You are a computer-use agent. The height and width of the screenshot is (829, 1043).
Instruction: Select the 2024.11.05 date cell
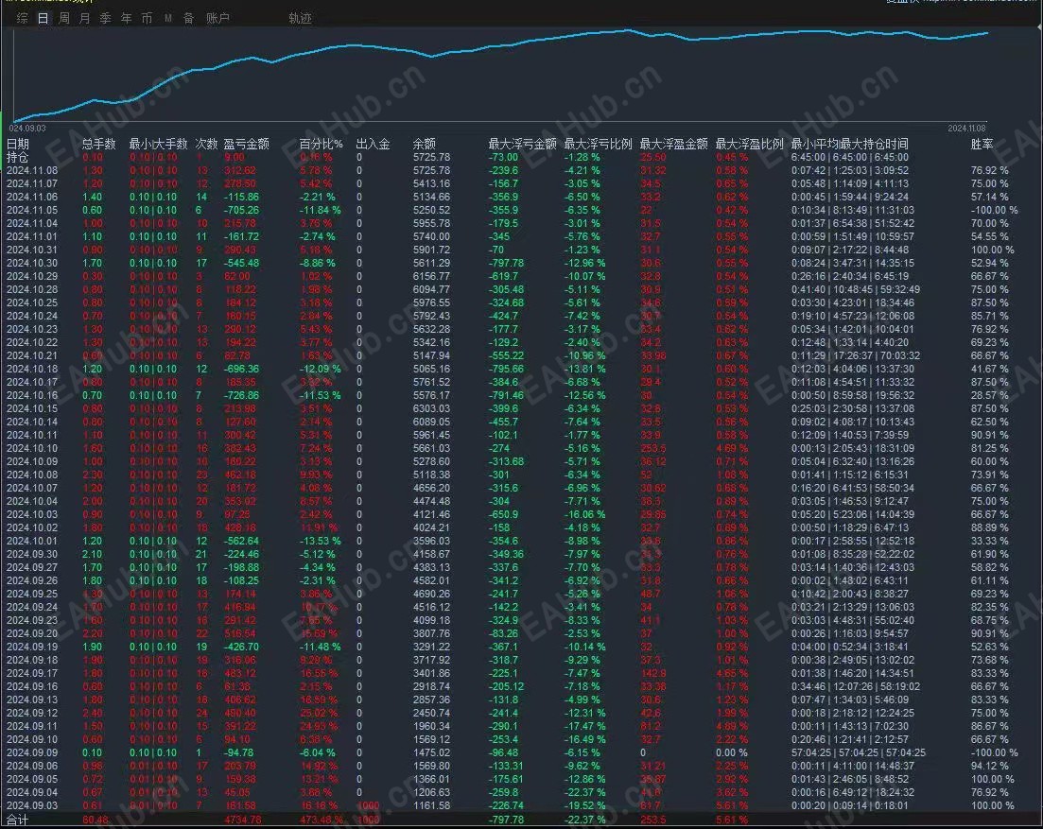[32, 210]
